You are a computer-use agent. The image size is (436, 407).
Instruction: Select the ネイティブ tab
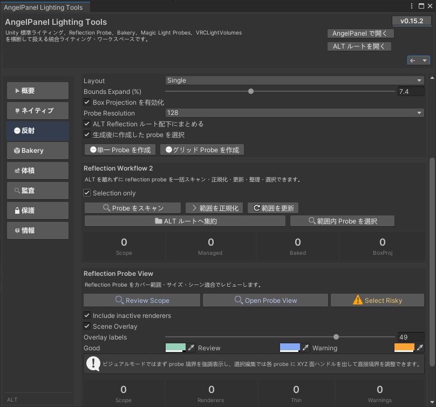(37, 111)
